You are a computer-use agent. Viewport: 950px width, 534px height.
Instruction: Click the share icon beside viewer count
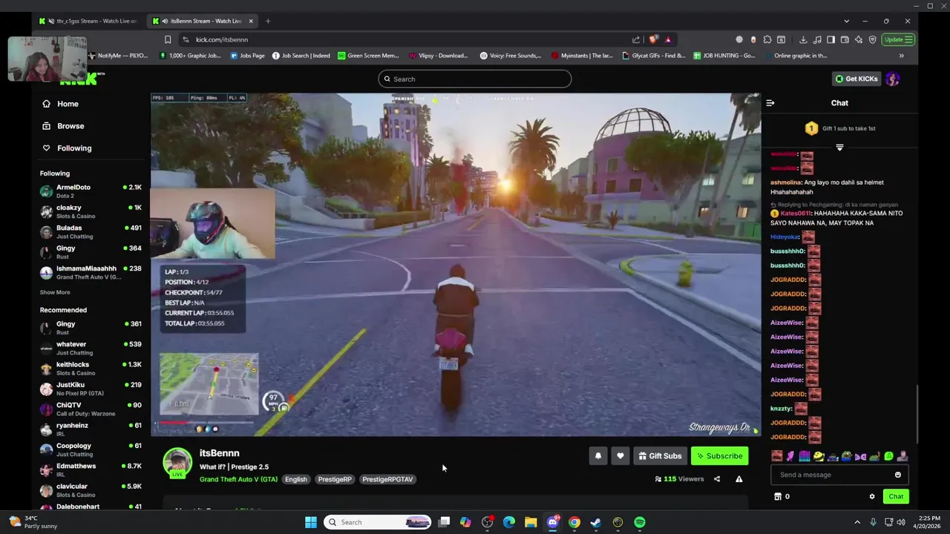717,479
